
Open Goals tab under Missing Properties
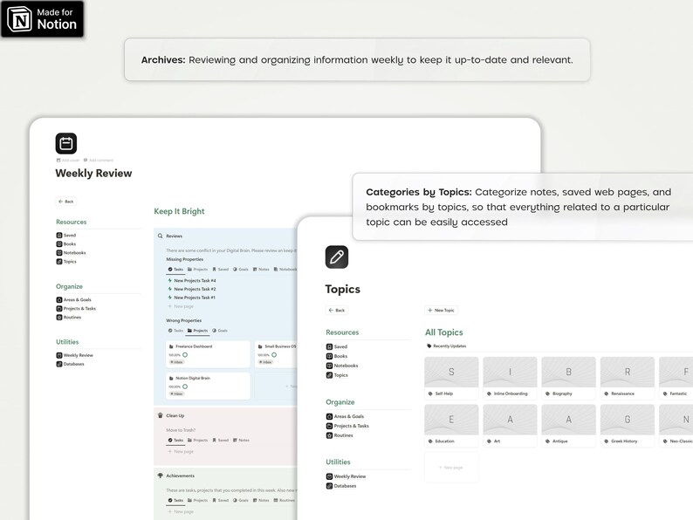241,269
